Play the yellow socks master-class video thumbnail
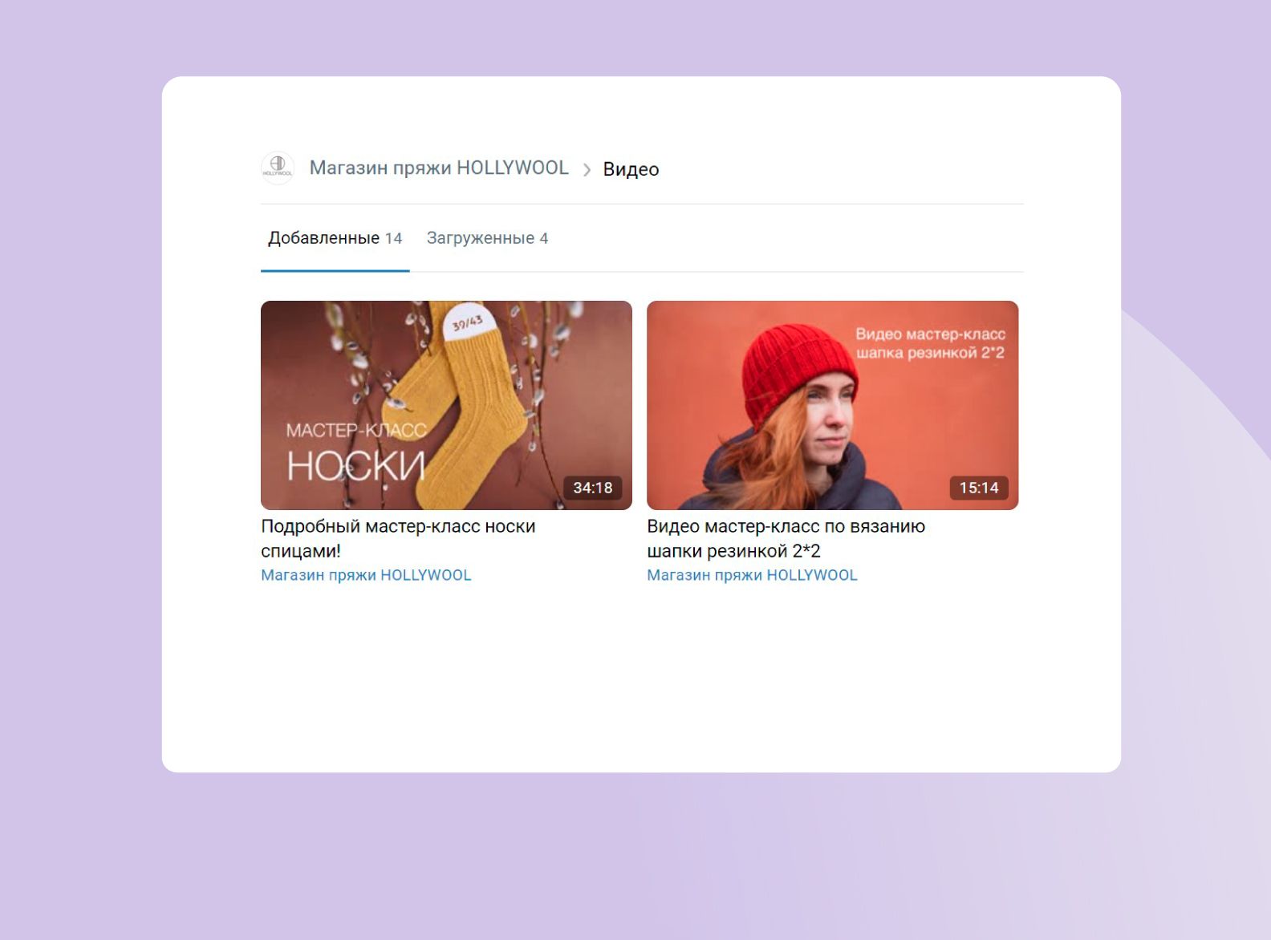Screen dimensions: 1271x940 click(446, 393)
